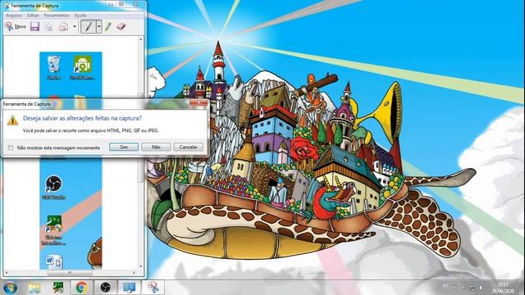Image resolution: width=525 pixels, height=295 pixels.
Task: Open File Explorer from taskbar
Action: click(34, 288)
